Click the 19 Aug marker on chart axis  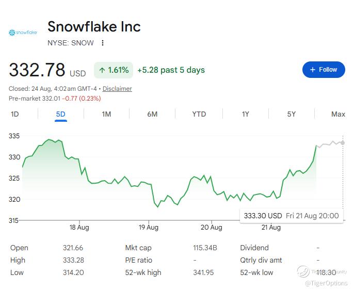pyautogui.click(x=149, y=227)
